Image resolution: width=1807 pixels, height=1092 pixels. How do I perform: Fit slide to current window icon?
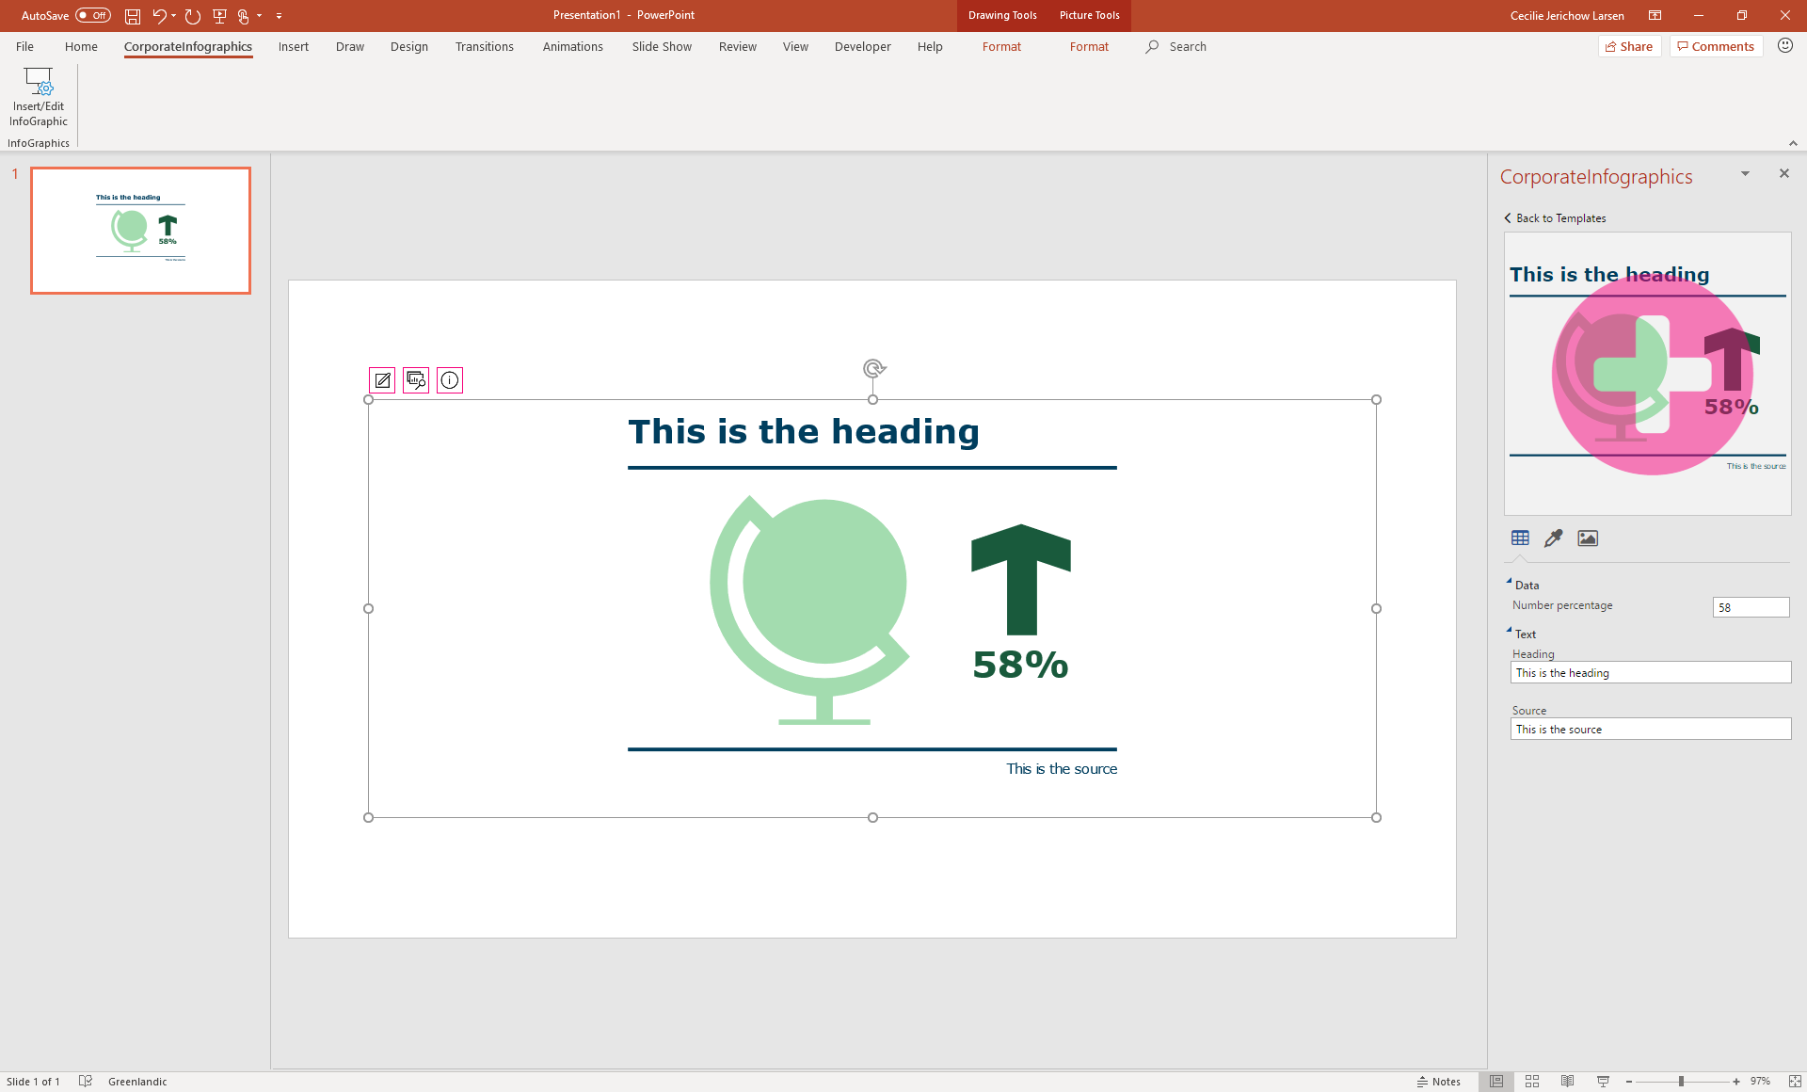pos(1795,1082)
